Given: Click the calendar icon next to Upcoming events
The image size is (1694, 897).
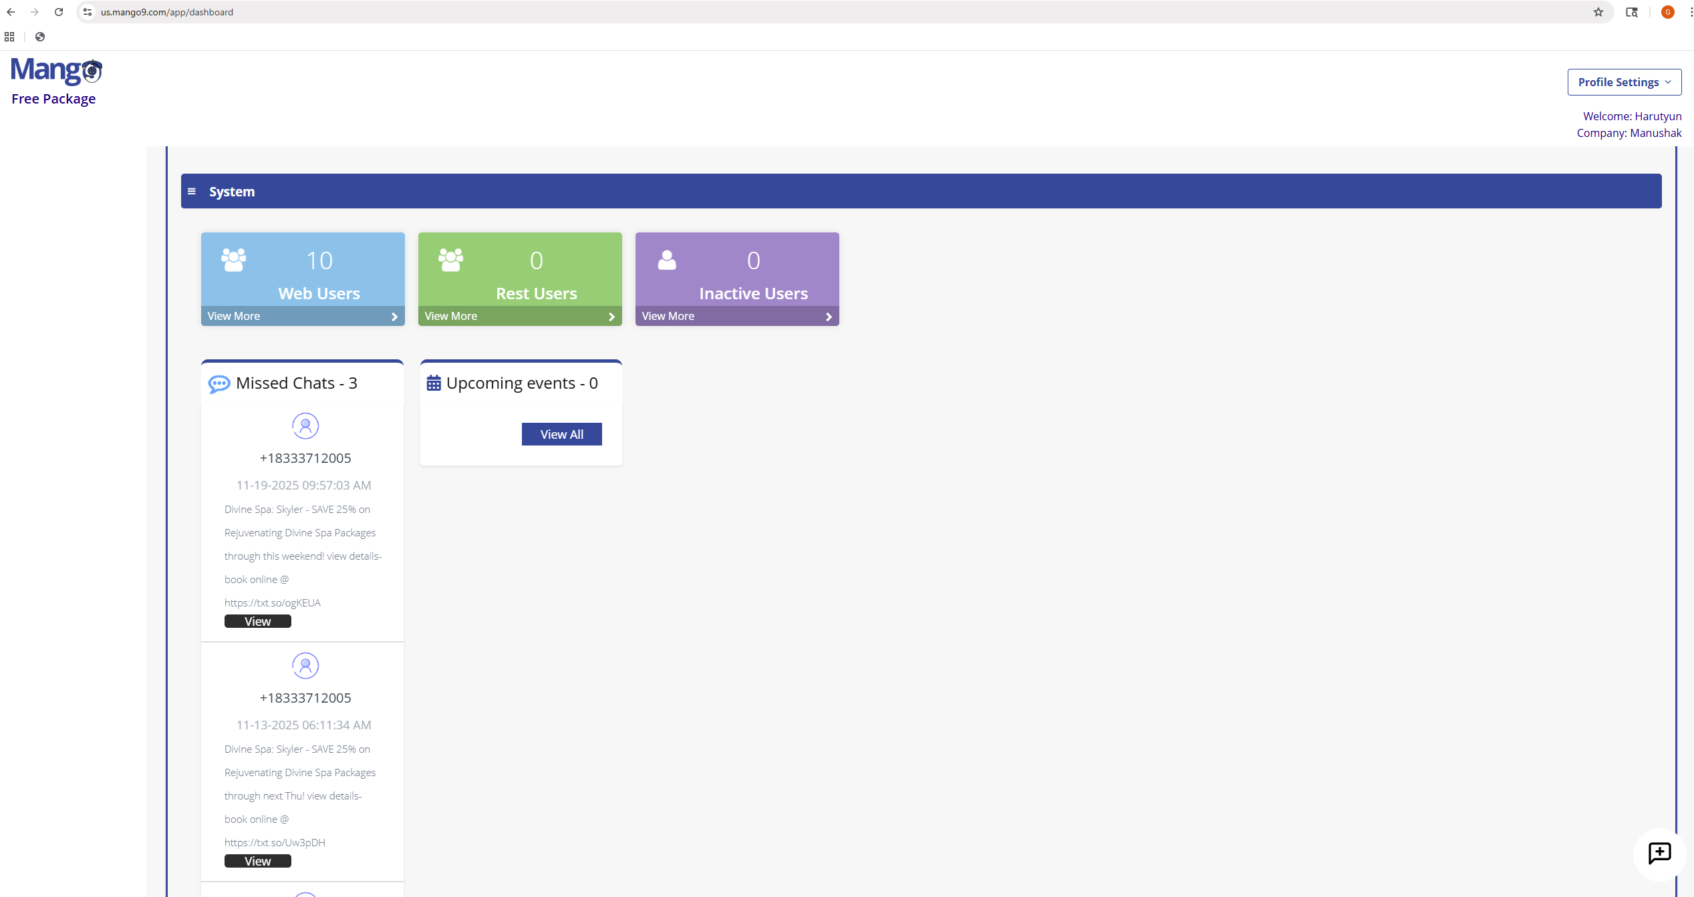Looking at the screenshot, I should (433, 382).
